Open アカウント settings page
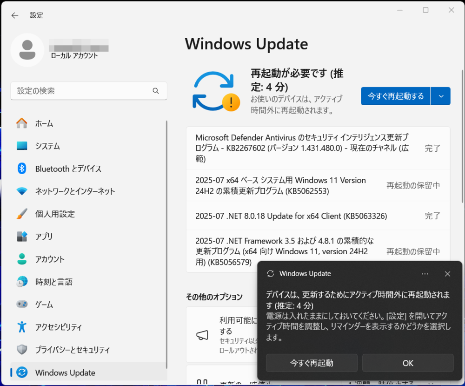This screenshot has width=465, height=386. click(88, 259)
